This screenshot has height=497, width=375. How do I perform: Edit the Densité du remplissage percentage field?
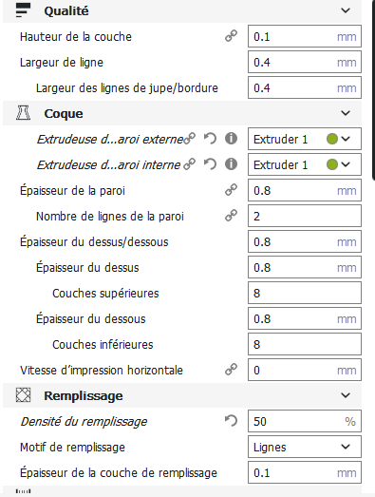(x=305, y=421)
